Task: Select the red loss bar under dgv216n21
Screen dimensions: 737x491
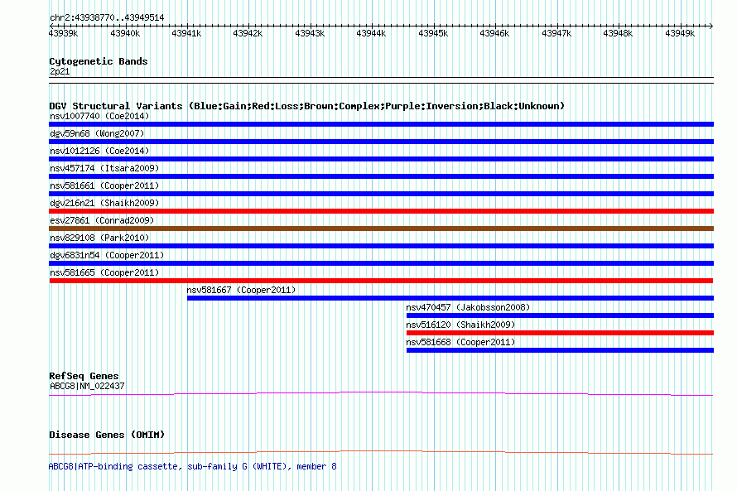Action: [381, 211]
